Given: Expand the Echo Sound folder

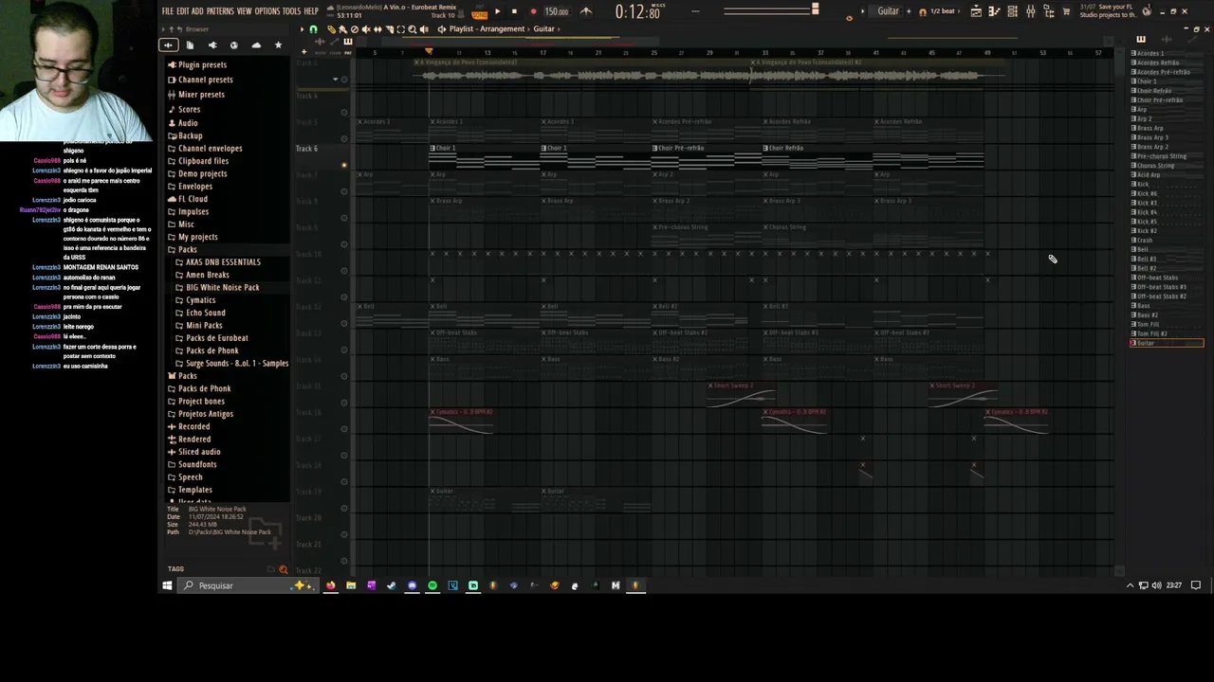Looking at the screenshot, I should [205, 313].
